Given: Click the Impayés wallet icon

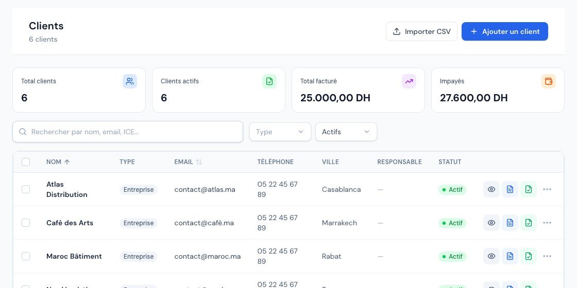Looking at the screenshot, I should point(548,81).
